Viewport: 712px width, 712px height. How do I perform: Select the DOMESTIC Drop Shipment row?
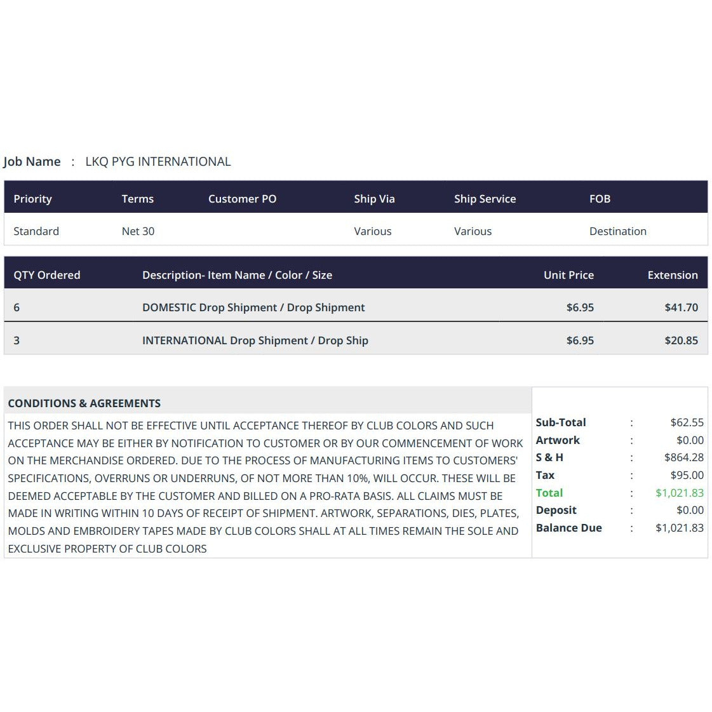[356, 307]
